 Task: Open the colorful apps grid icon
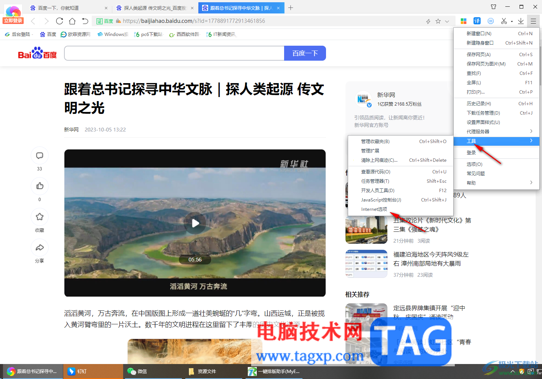[463, 21]
